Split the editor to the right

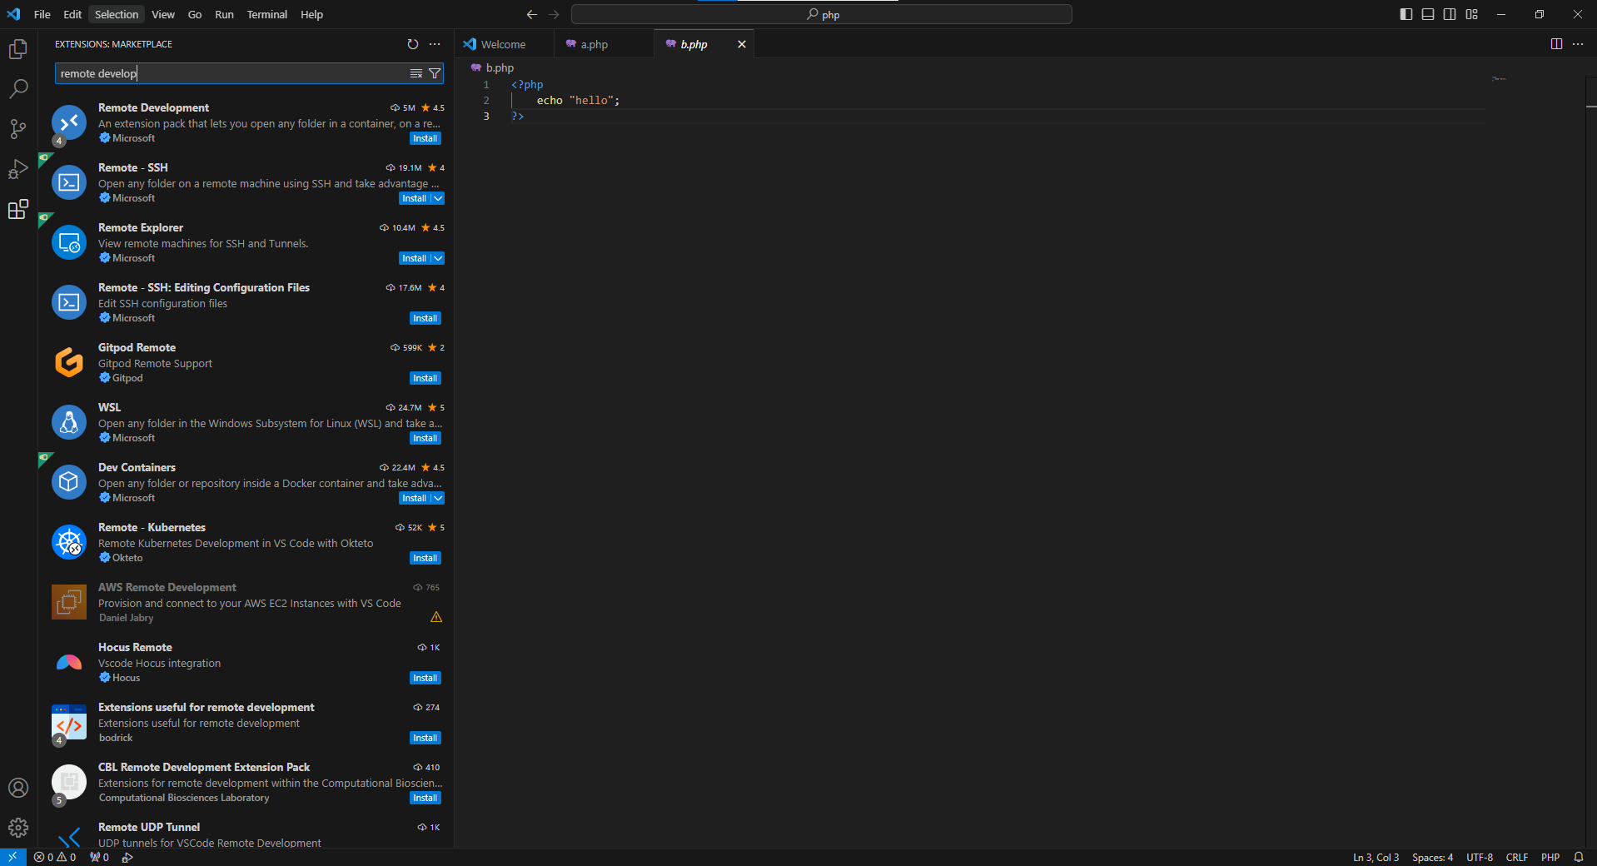[x=1556, y=44]
